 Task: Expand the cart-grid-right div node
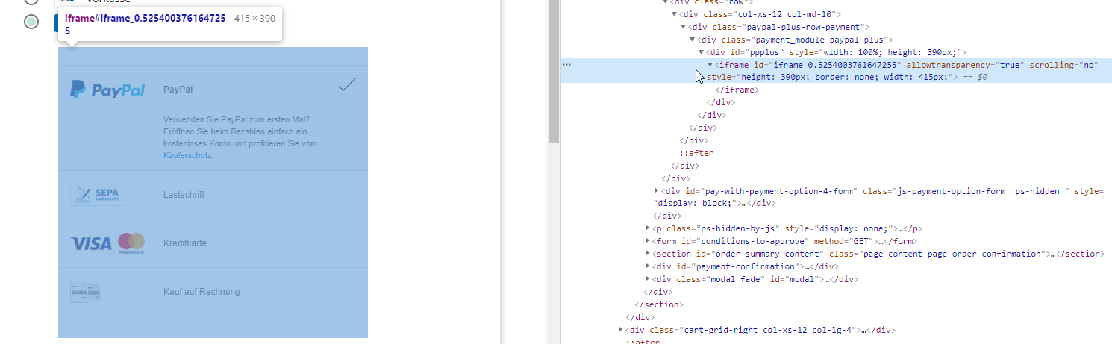point(620,329)
